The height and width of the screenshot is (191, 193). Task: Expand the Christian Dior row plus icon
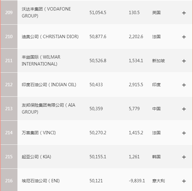pos(184,37)
